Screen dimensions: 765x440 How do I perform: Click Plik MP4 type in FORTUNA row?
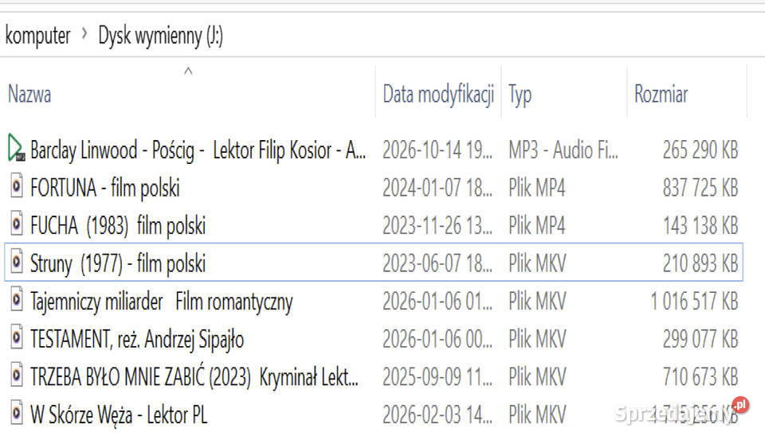[536, 188]
